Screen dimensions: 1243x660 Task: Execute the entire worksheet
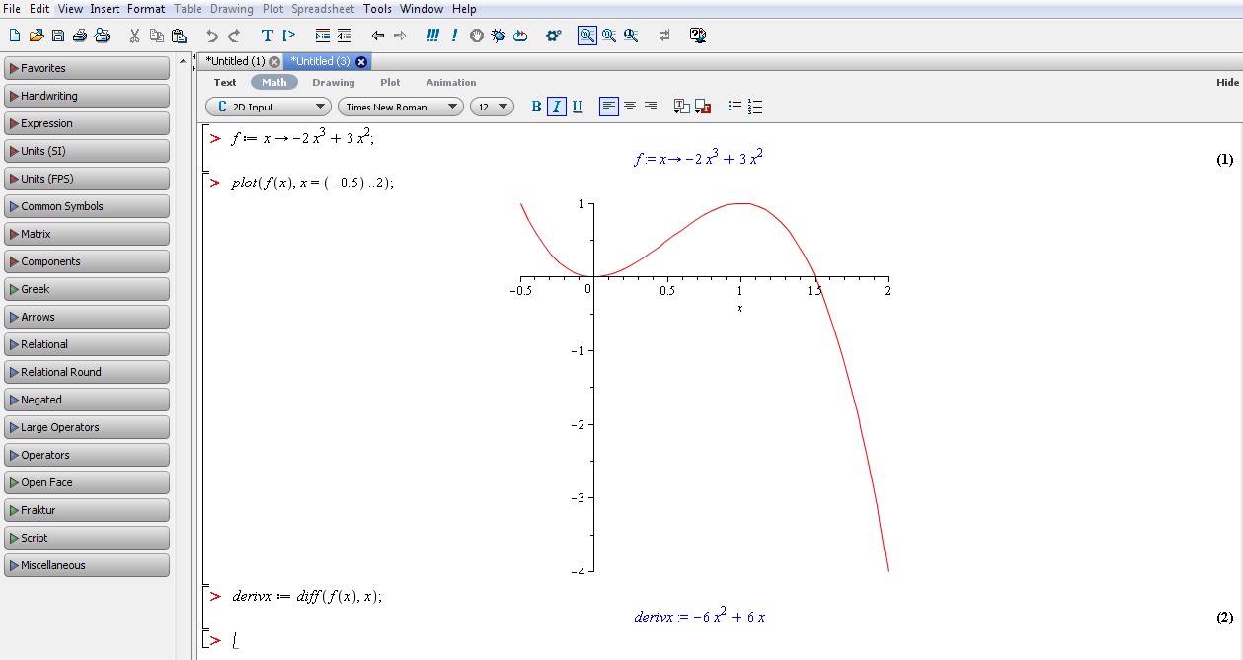pyautogui.click(x=431, y=36)
